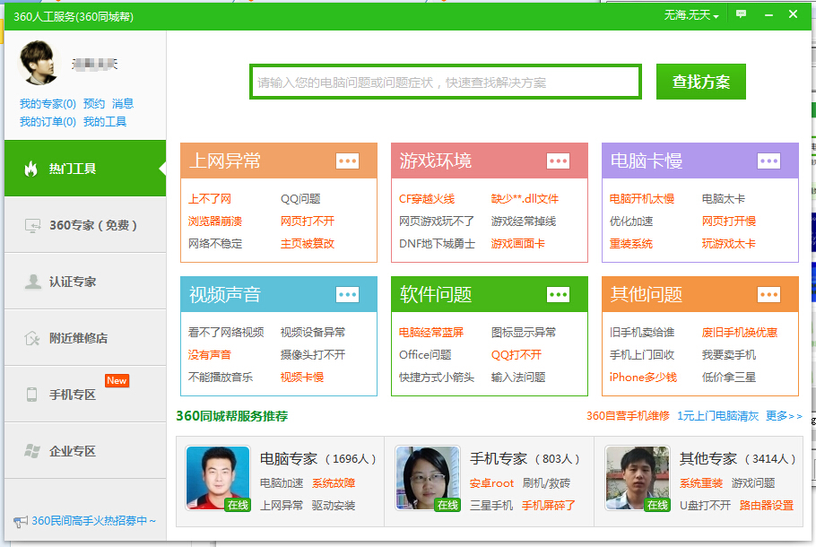Select the 浏览器崩溃 problem
Image resolution: width=816 pixels, height=547 pixels.
pyautogui.click(x=215, y=221)
